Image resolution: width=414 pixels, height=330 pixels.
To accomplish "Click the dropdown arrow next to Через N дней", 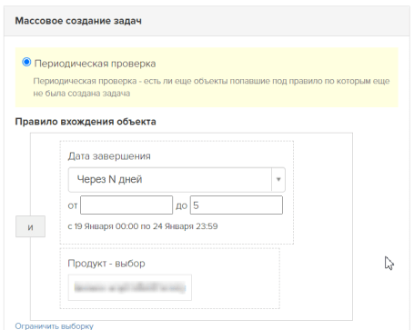I will 278,180.
